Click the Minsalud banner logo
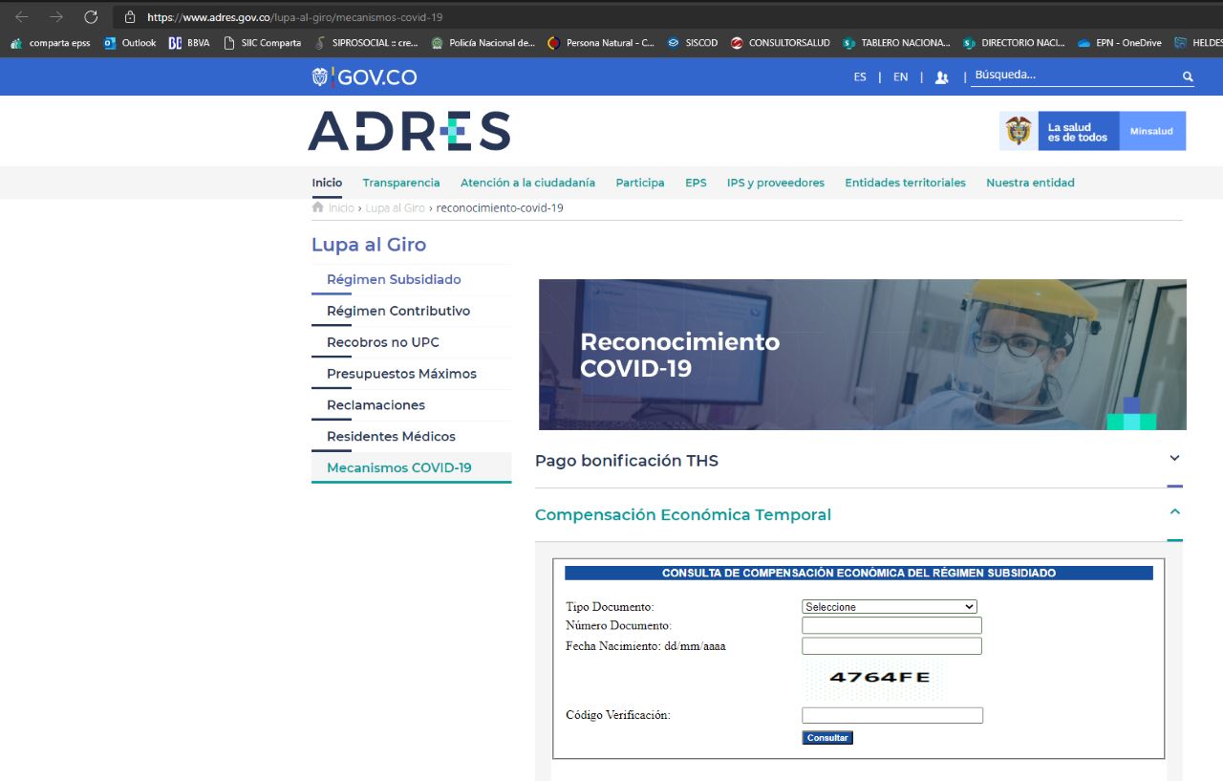Viewport: 1223px width, 781px height. pyautogui.click(x=1092, y=131)
